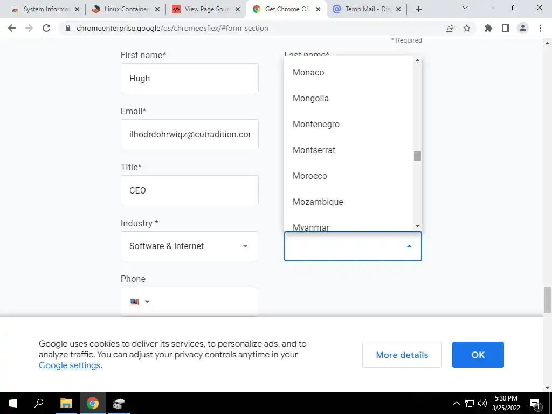
Task: Open File Explorer from the taskbar
Action: tap(66, 403)
